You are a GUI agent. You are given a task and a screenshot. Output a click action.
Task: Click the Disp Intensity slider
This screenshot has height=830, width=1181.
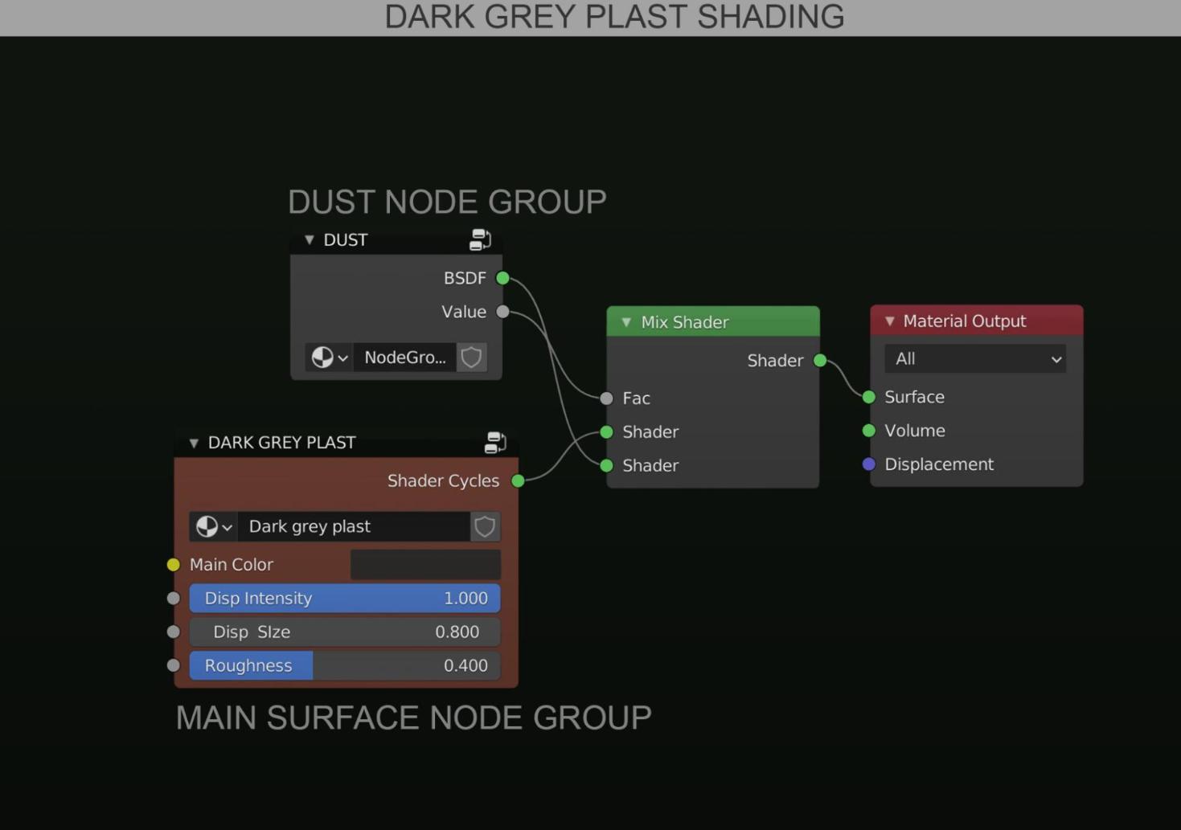coord(344,599)
